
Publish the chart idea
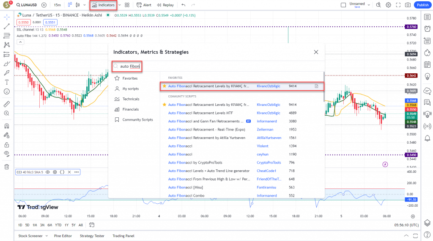click(x=422, y=5)
